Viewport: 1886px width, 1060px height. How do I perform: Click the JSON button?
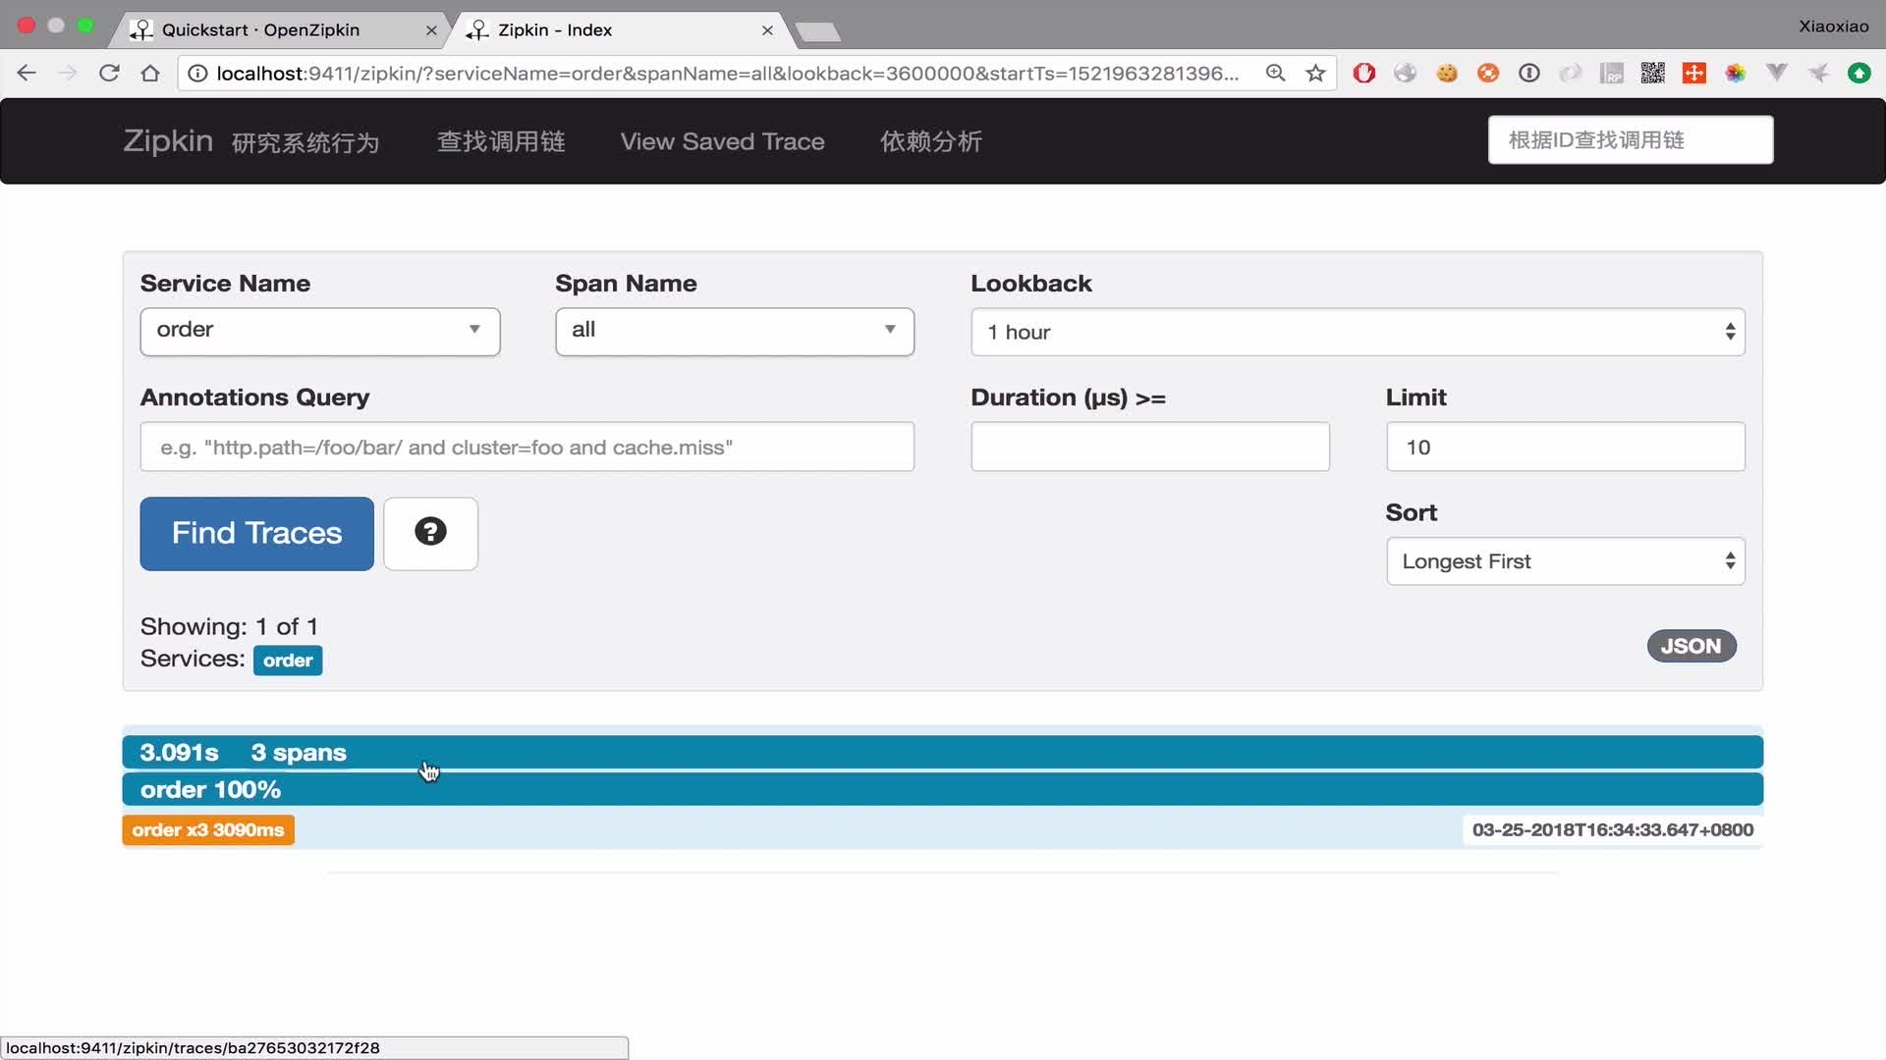click(1691, 646)
